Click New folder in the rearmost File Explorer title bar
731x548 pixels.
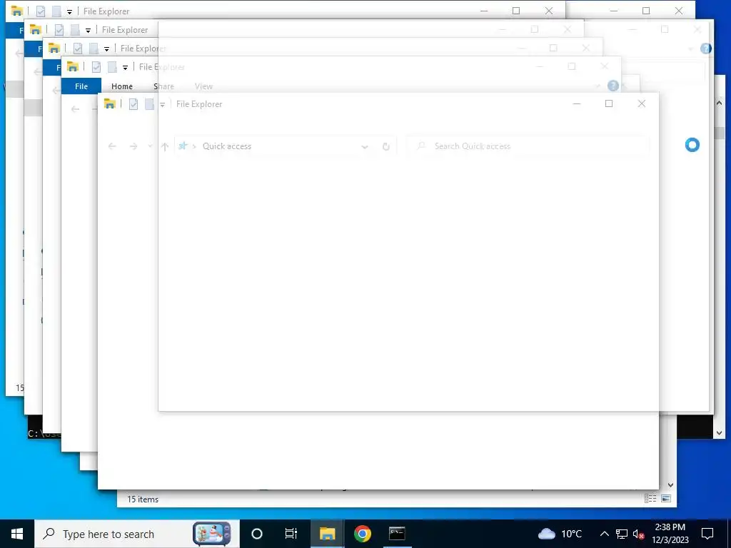point(56,11)
